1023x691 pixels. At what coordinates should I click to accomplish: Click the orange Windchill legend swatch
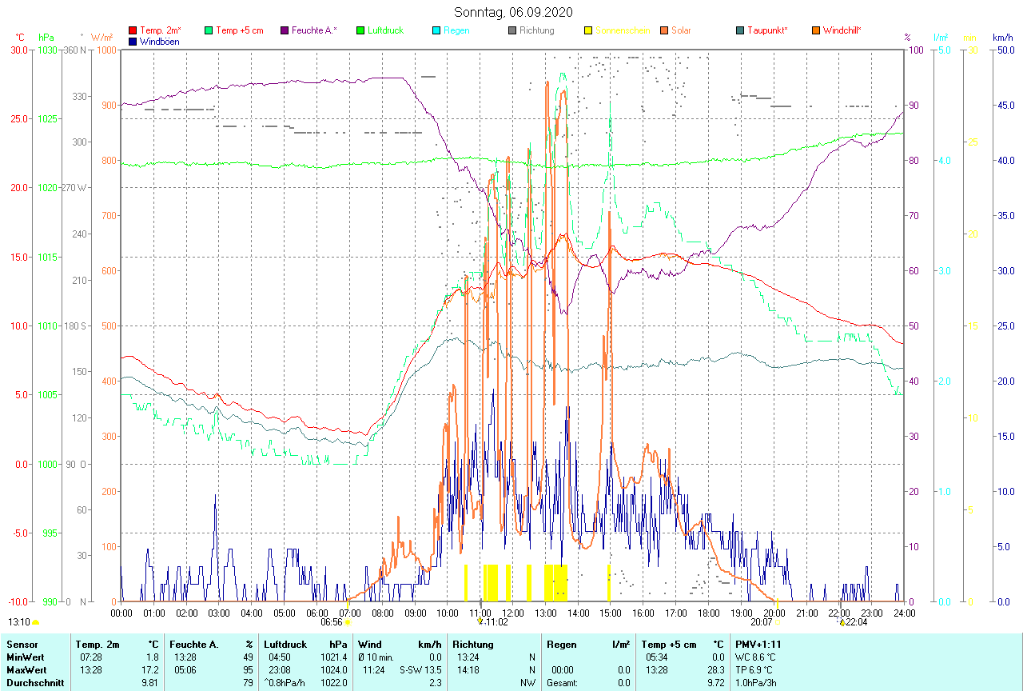(816, 30)
